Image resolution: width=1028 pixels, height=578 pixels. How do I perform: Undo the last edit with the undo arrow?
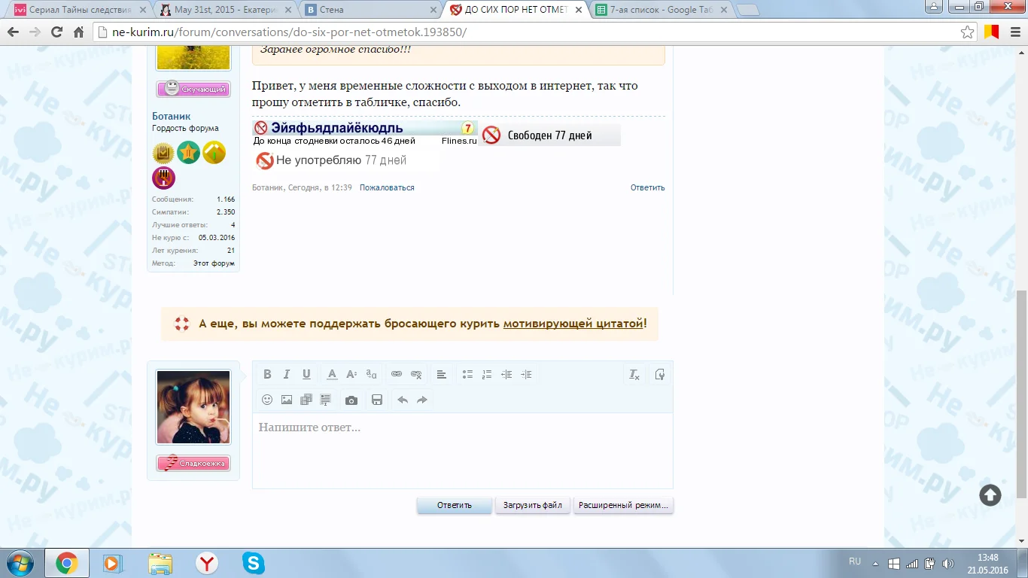[x=403, y=400]
